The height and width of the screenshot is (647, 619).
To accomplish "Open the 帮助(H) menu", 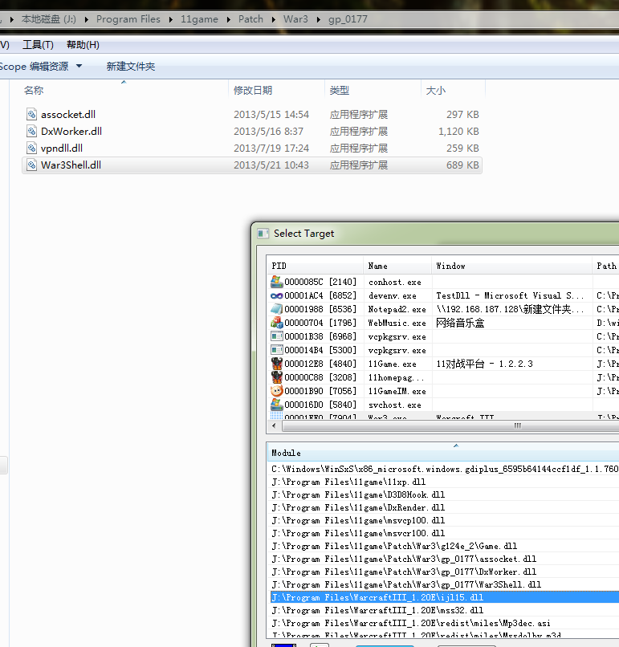I will (83, 45).
